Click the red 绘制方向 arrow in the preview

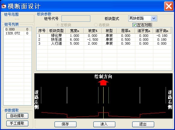point(103,82)
